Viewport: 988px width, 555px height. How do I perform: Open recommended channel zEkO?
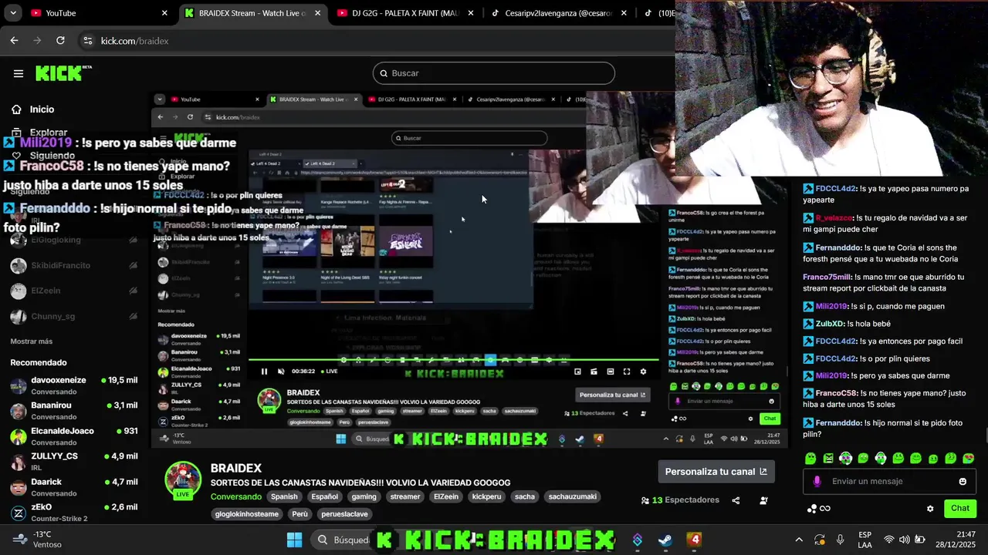[73, 513]
